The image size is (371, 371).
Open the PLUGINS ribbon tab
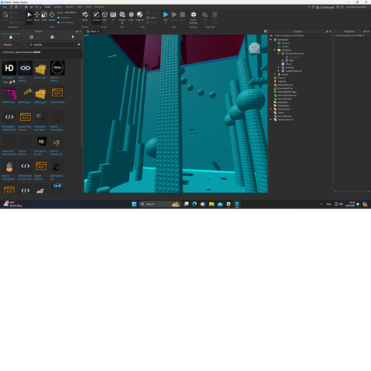[99, 7]
